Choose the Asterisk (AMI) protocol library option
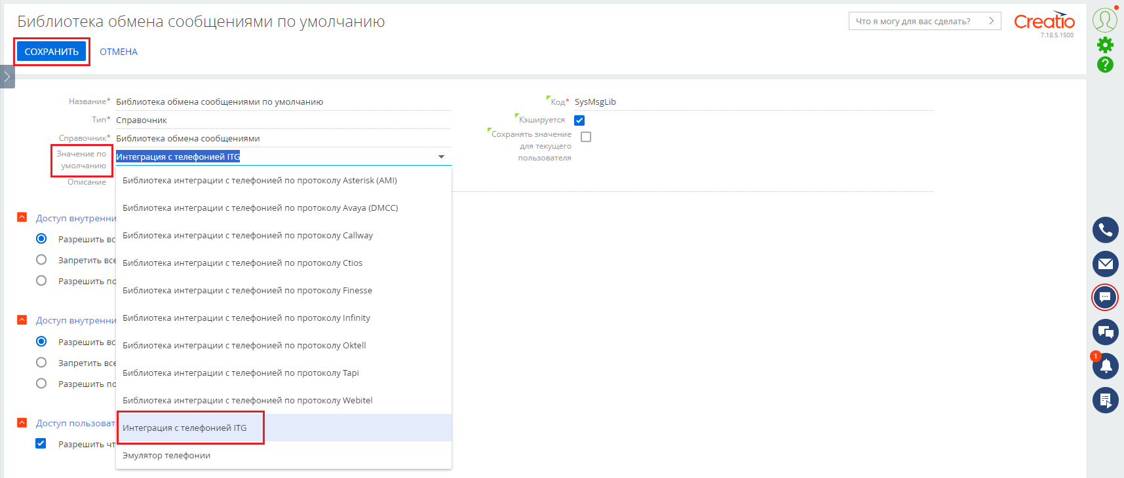This screenshot has width=1124, height=478. [x=284, y=180]
